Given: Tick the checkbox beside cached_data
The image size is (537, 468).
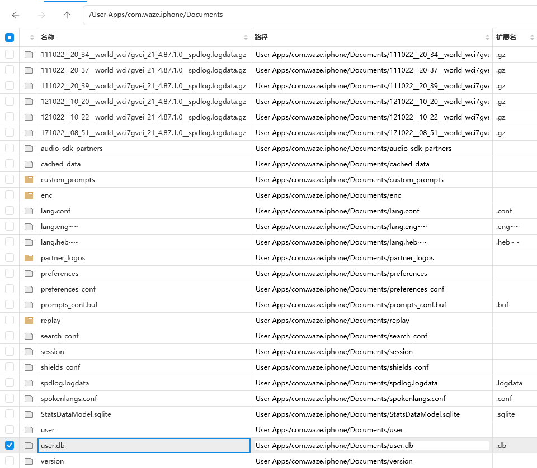Looking at the screenshot, I should tap(10, 164).
